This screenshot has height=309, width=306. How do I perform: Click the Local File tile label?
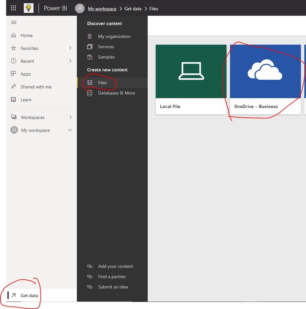pyautogui.click(x=170, y=106)
